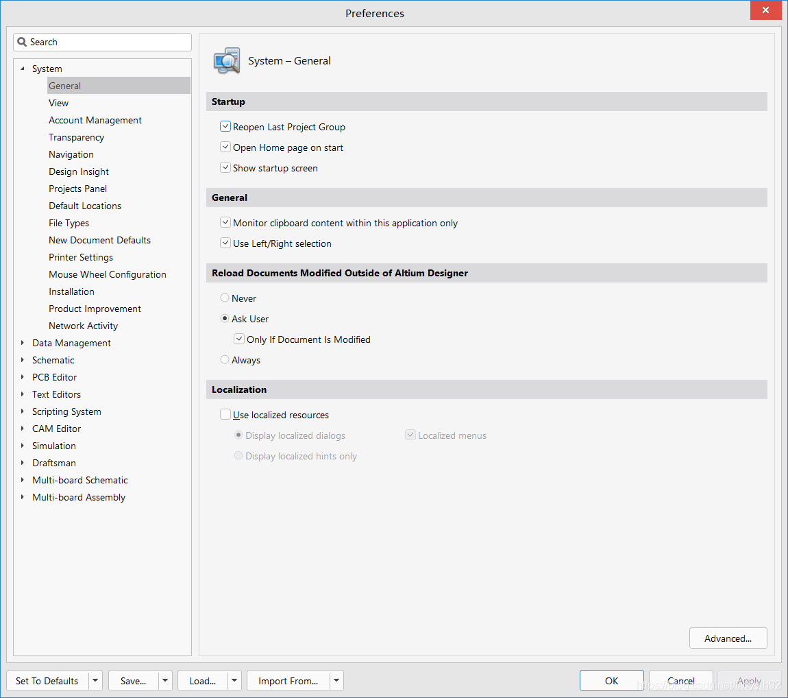The height and width of the screenshot is (698, 788).
Task: Select the Always reload radio button
Action: (225, 360)
